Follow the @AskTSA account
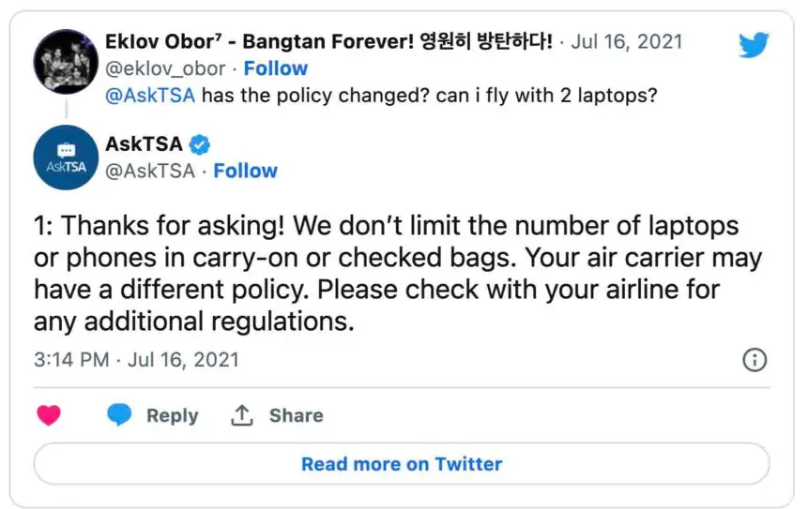 tap(245, 171)
